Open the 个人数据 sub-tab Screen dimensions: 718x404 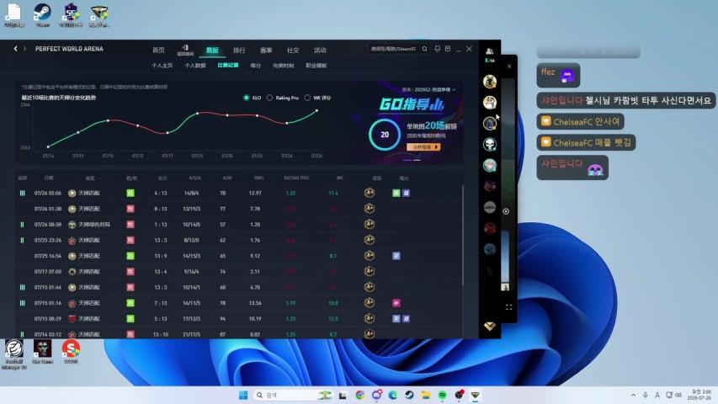[x=195, y=66]
